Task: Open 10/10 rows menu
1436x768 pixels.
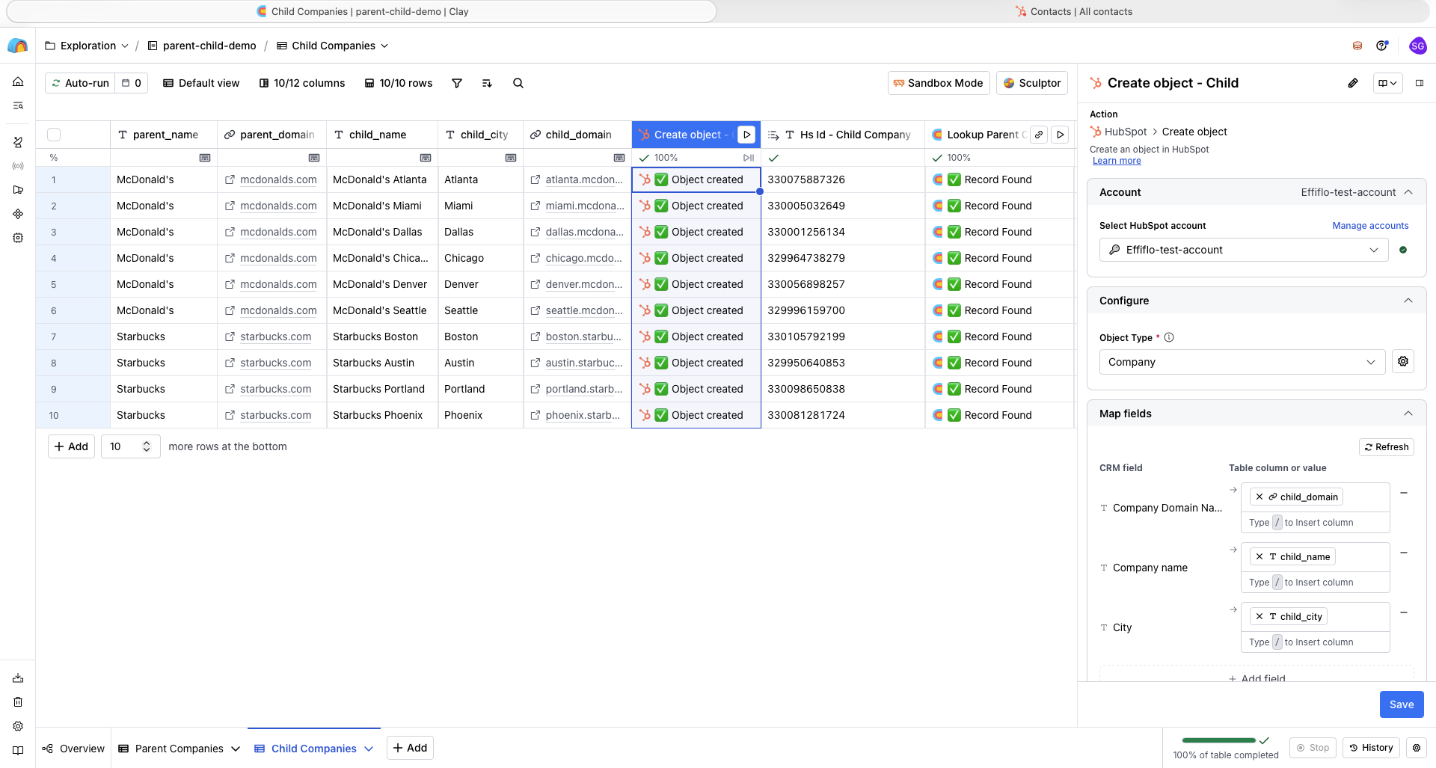Action: click(399, 83)
